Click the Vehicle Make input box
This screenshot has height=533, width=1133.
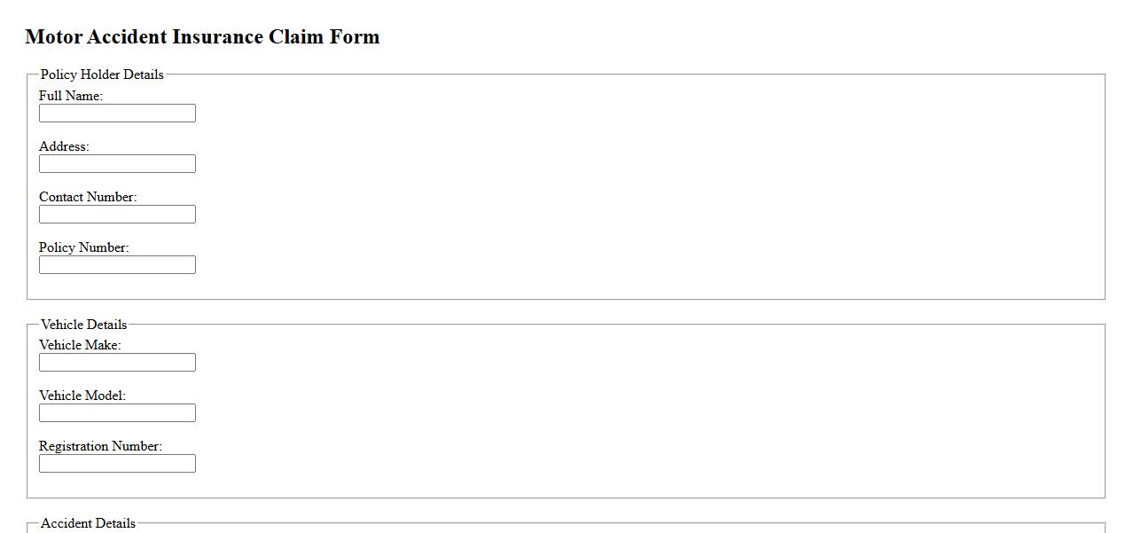[x=117, y=363]
